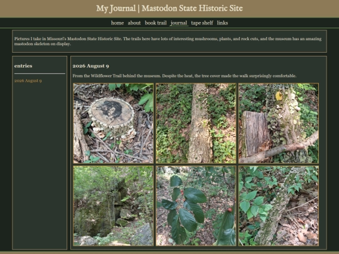The width and height of the screenshot is (339, 254).
Task: Open the tree stump with mushrooms photo
Action: click(113, 123)
